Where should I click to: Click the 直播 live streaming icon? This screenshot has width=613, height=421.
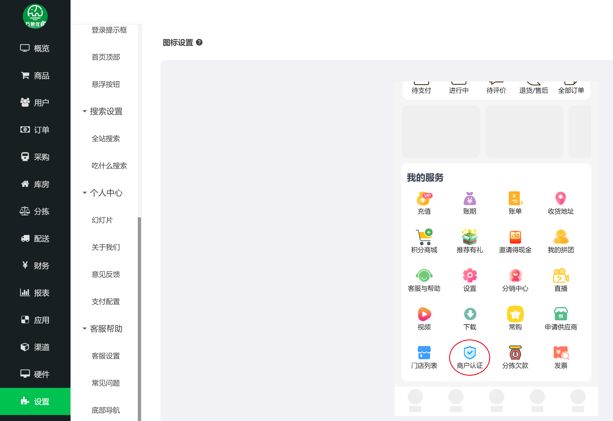point(561,280)
